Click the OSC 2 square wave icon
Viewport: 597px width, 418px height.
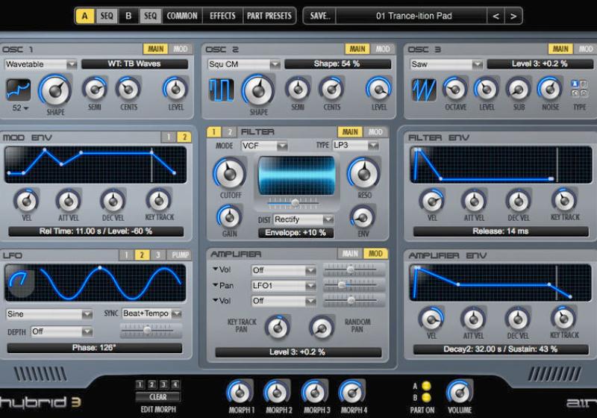pos(222,90)
